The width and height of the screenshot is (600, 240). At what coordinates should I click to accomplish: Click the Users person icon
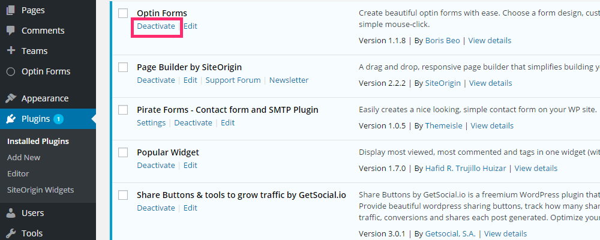pyautogui.click(x=11, y=213)
